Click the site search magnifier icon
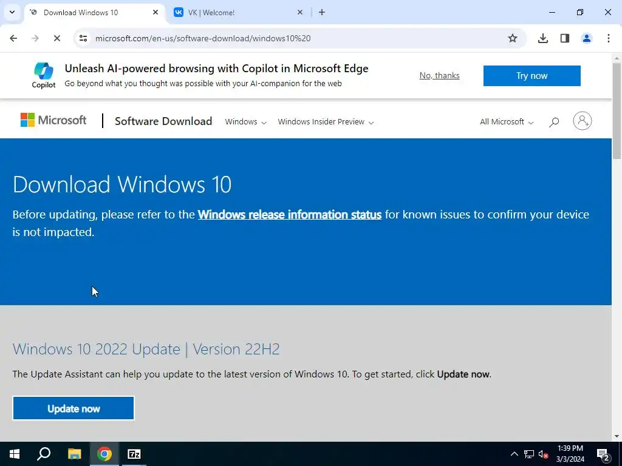Screen dimensions: 622x466 point(554,122)
